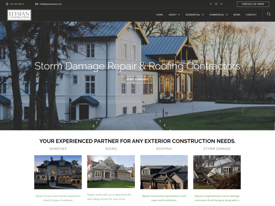Viewport: 275px width, 206px height.
Task: Expand the About menu chevron
Action: tap(179, 15)
